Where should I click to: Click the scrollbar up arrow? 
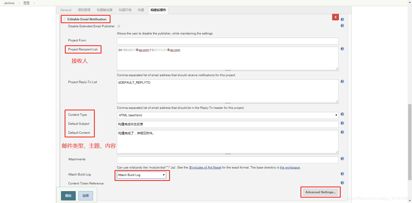410,2
